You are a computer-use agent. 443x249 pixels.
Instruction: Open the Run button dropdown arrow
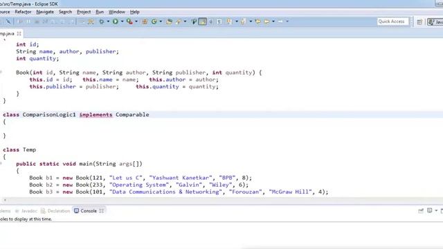coord(122,21)
